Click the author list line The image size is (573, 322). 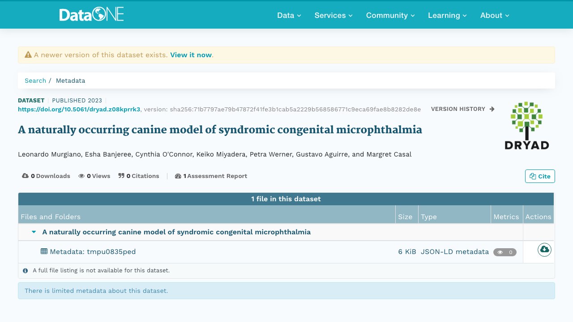(215, 154)
